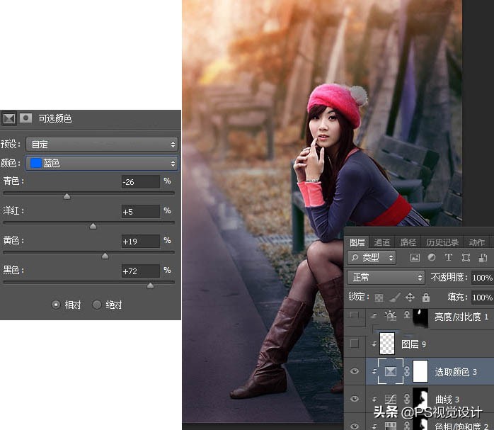Click the lock all padlock icon
Image resolution: width=494 pixels, height=430 pixels.
[x=425, y=298]
